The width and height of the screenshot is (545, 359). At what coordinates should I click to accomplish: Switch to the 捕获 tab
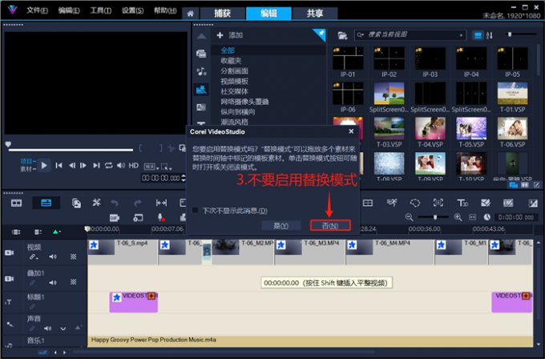point(217,14)
